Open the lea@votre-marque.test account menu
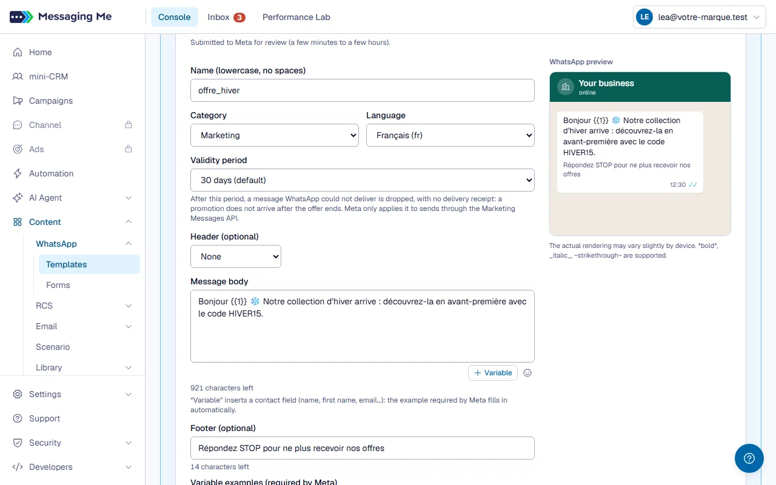The width and height of the screenshot is (776, 485). click(x=700, y=18)
